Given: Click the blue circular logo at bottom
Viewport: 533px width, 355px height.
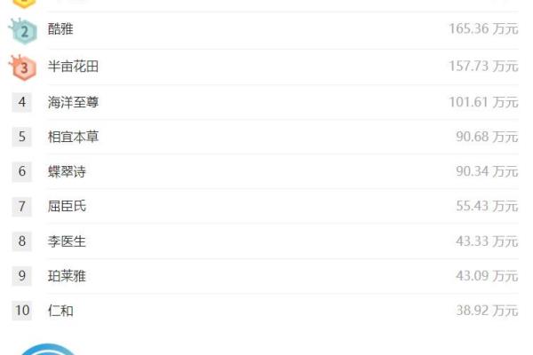Looking at the screenshot, I should pos(48,349).
